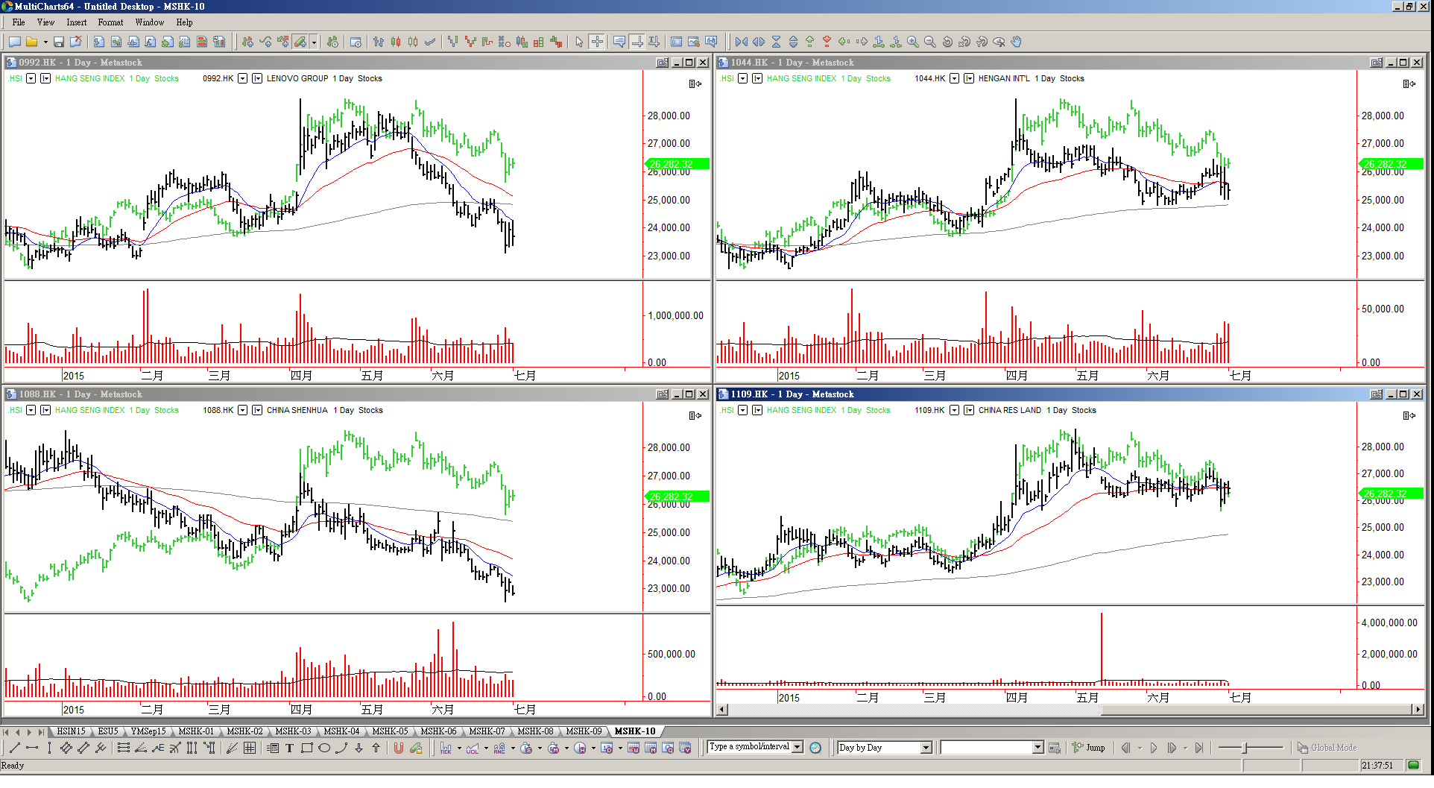
Task: Toggle the magnet snap mode icon
Action: pos(399,748)
